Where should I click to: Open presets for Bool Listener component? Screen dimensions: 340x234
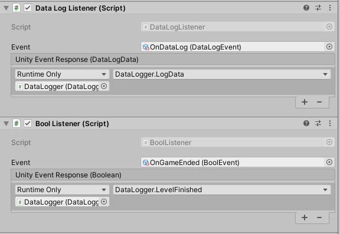click(x=318, y=123)
